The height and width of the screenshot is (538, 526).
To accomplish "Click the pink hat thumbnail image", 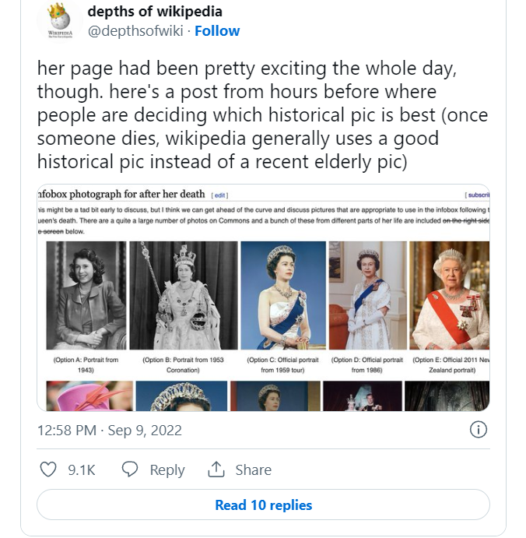I will click(x=89, y=396).
